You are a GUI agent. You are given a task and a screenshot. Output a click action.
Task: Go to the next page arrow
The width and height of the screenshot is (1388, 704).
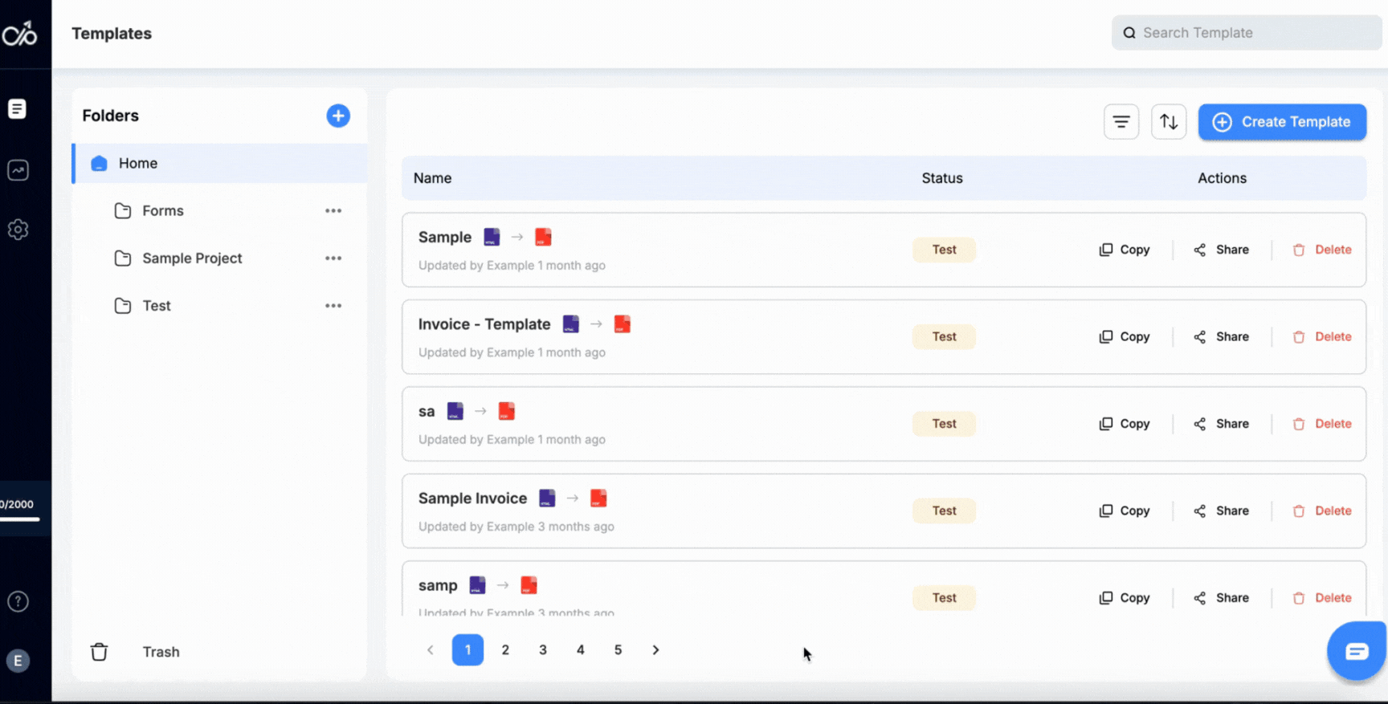(x=655, y=650)
